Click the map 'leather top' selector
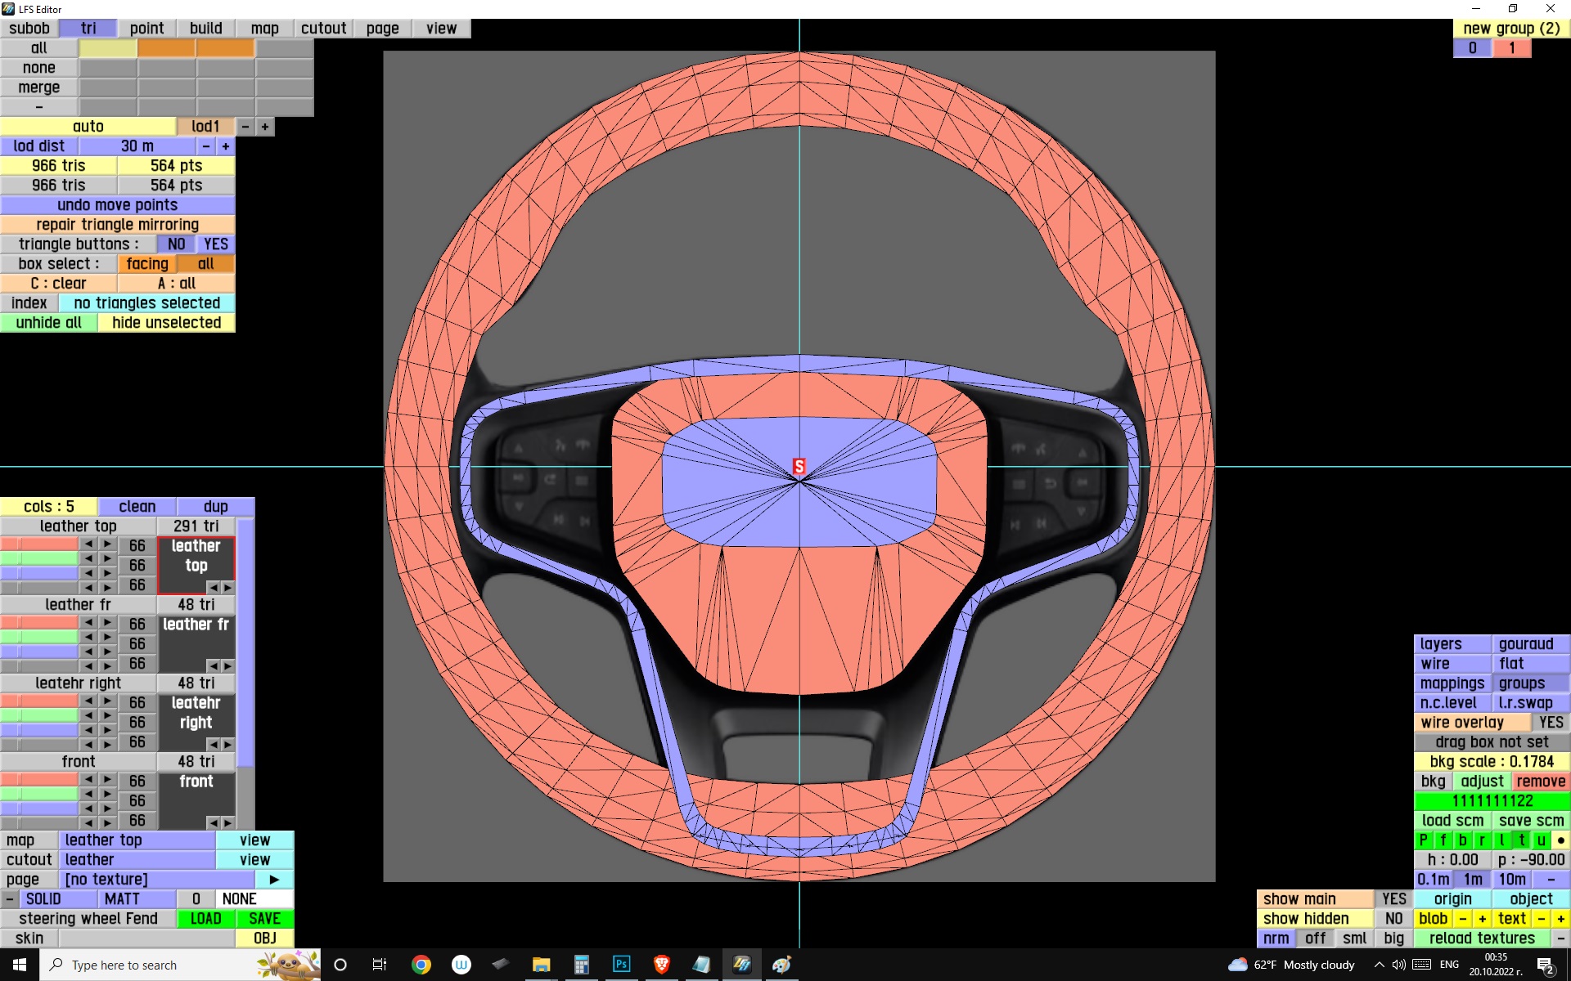 (x=137, y=840)
